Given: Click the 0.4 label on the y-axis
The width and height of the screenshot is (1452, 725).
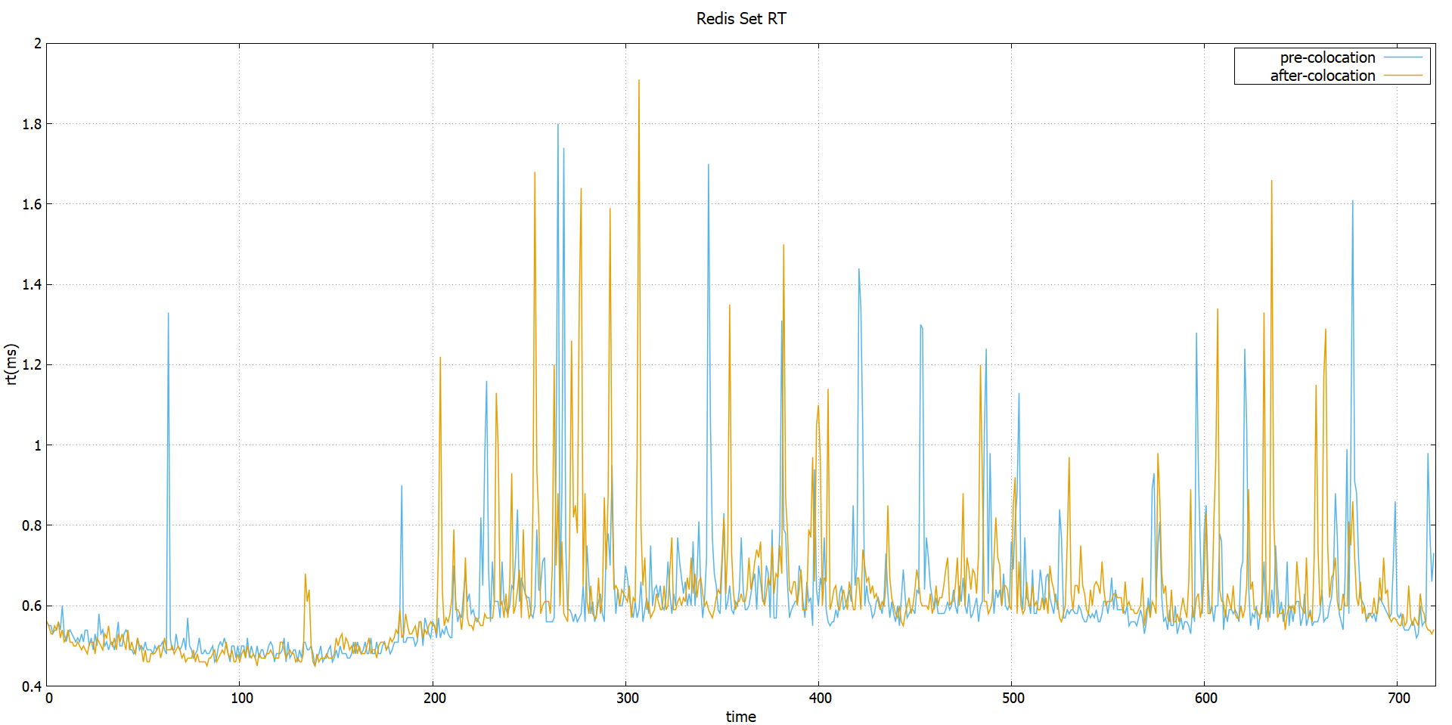Looking at the screenshot, I should coord(32,687).
